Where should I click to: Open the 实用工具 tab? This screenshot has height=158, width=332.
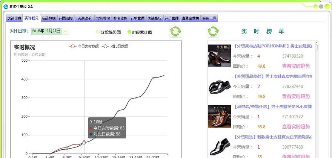(x=209, y=18)
